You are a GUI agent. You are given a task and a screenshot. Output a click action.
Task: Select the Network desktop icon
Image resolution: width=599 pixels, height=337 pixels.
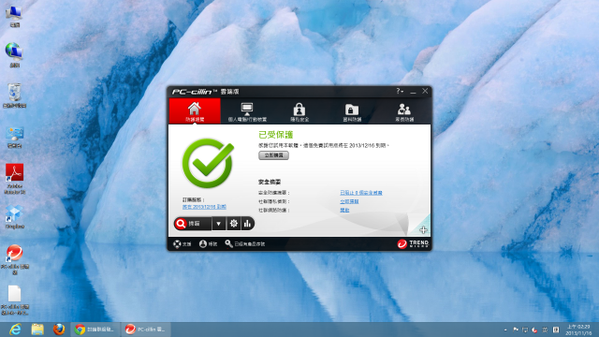tap(14, 55)
